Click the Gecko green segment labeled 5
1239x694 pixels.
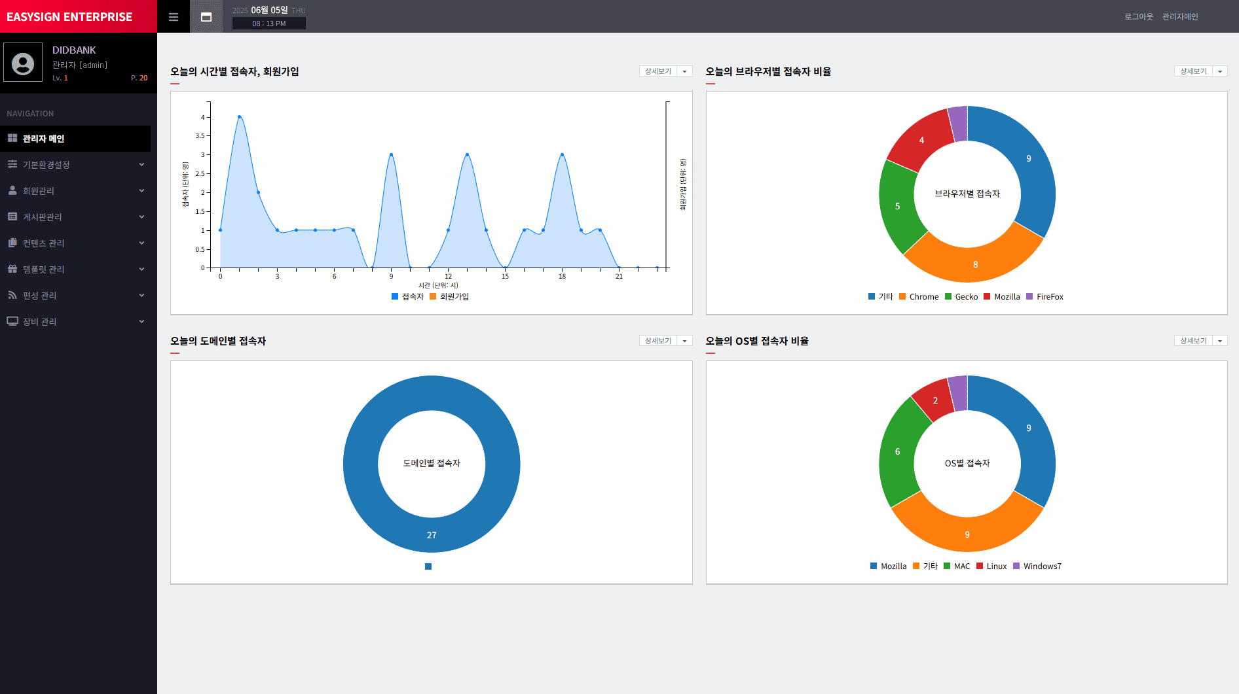[898, 206]
